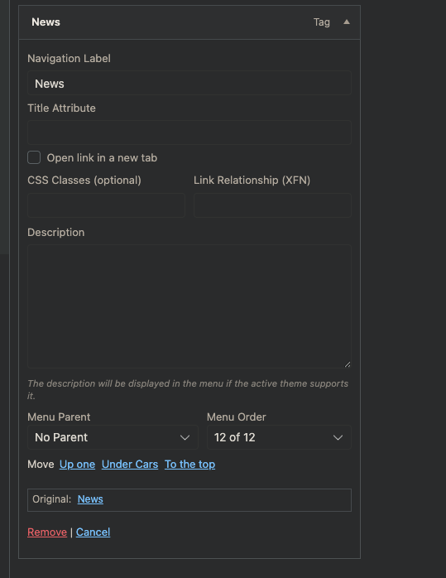Enable Open link in a new tab
The width and height of the screenshot is (446, 578).
tap(34, 157)
